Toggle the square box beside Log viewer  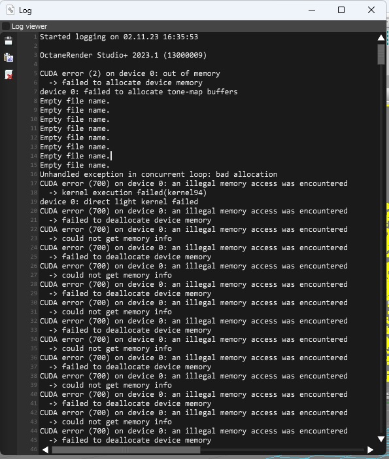(5, 26)
